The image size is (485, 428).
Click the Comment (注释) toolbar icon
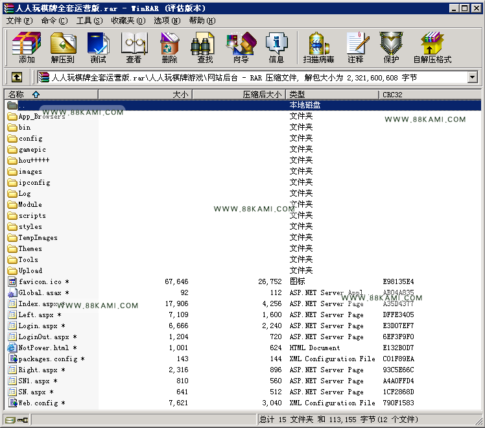tap(356, 47)
